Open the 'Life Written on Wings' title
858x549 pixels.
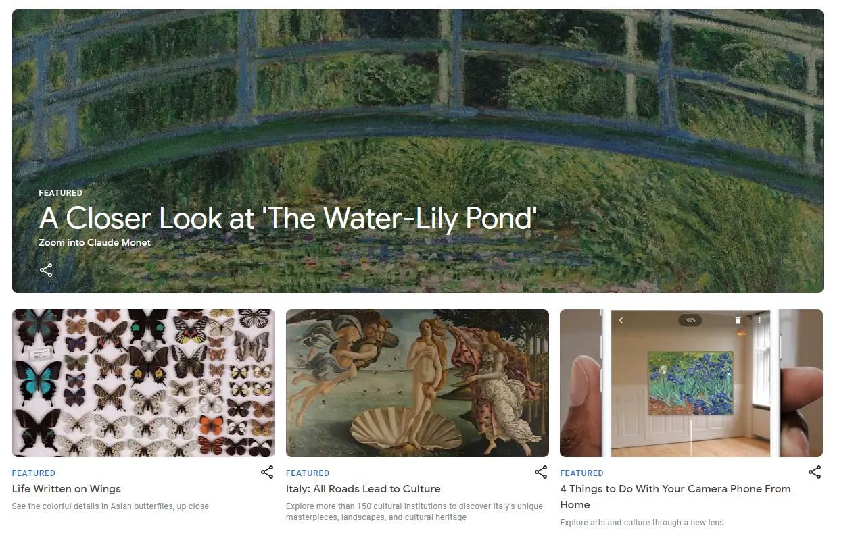[66, 489]
